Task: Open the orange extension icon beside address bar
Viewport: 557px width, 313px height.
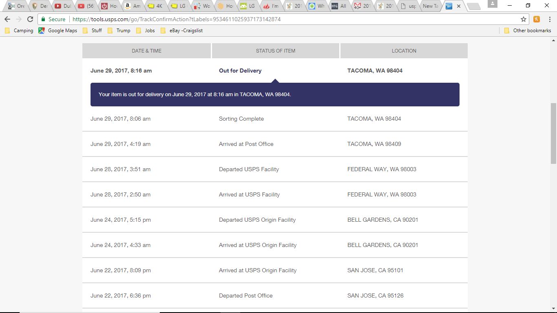Action: point(537,19)
